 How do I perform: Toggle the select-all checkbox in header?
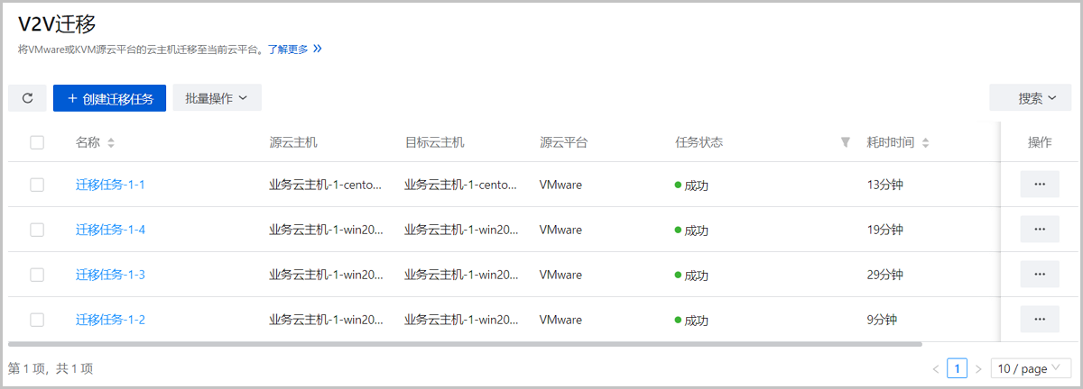coord(37,142)
